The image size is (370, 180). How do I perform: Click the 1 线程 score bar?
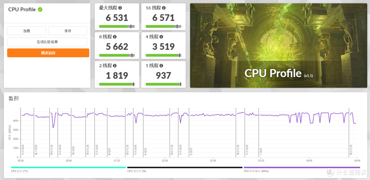(x=163, y=84)
